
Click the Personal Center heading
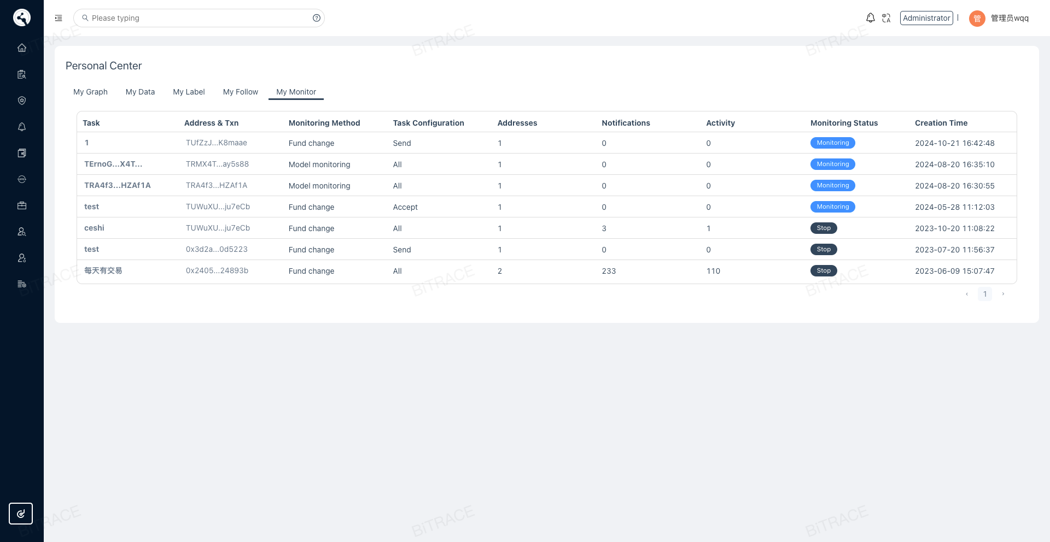pos(103,66)
